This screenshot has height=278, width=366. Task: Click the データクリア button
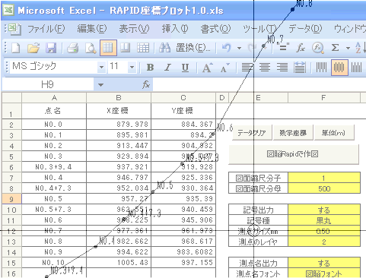[252, 133]
